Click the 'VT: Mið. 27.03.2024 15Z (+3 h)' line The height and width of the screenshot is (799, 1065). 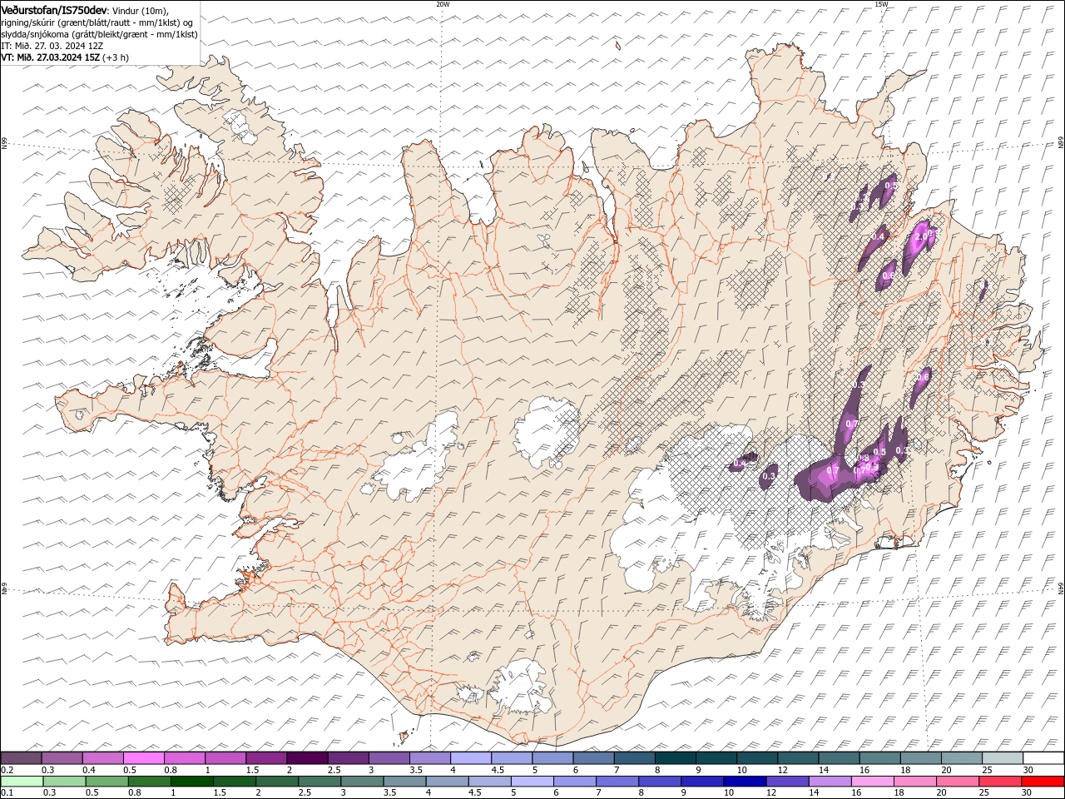[x=65, y=57]
